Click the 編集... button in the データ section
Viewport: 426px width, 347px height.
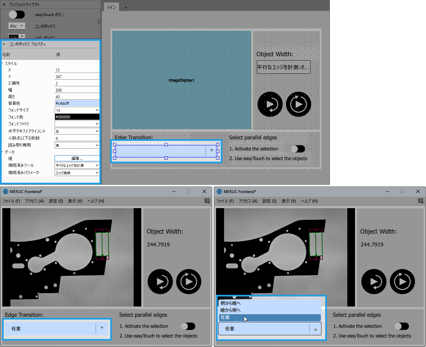(x=77, y=158)
